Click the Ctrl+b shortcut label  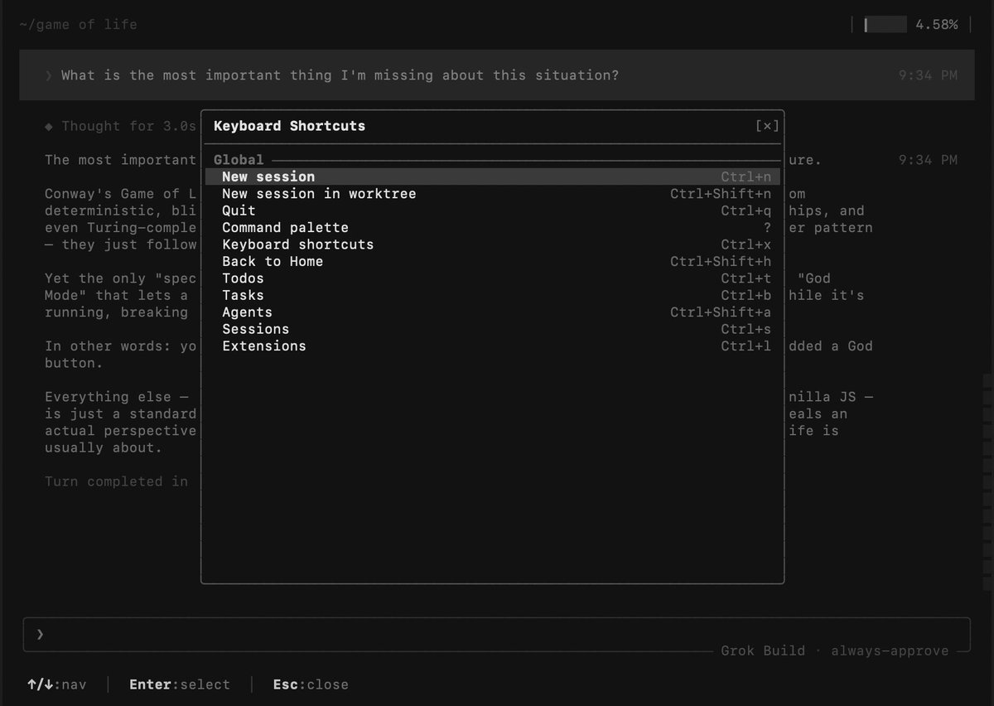tap(745, 295)
